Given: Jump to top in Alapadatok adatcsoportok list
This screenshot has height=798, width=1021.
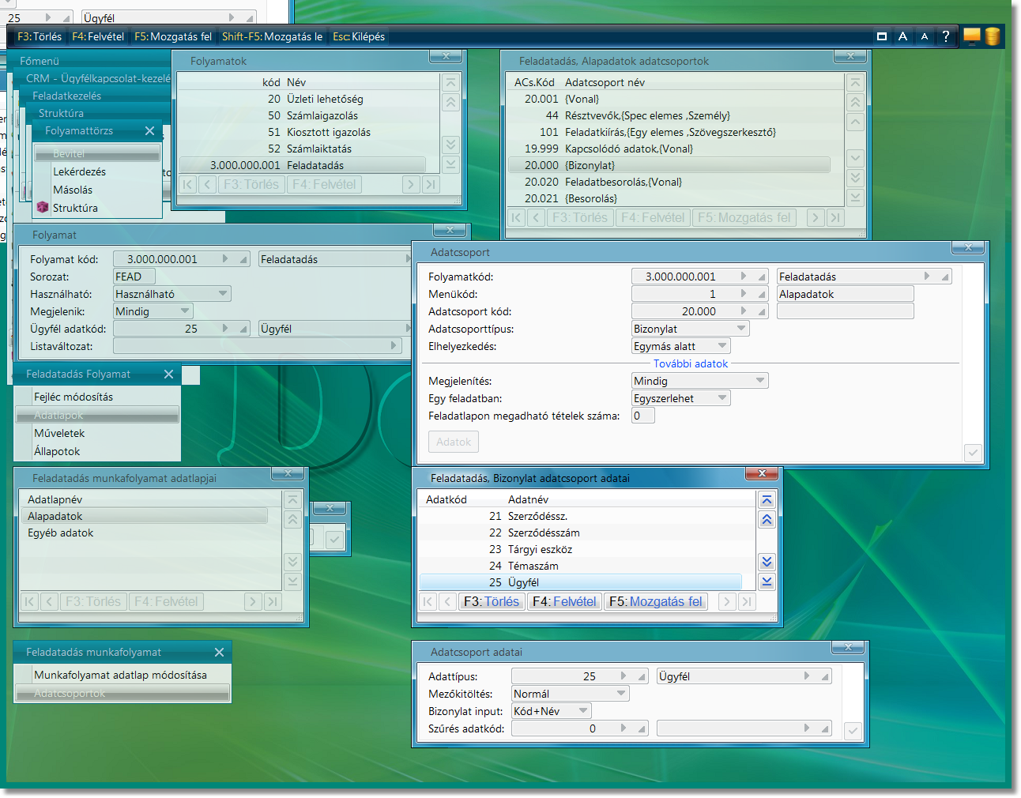Looking at the screenshot, I should [x=855, y=83].
